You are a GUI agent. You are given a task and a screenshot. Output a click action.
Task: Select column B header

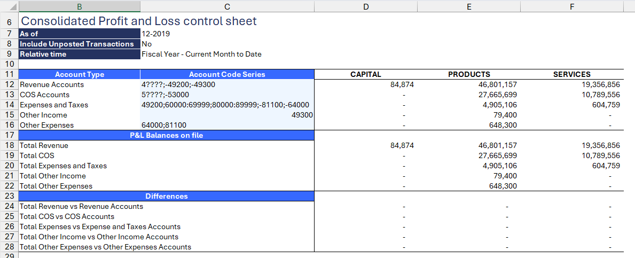tap(80, 6)
